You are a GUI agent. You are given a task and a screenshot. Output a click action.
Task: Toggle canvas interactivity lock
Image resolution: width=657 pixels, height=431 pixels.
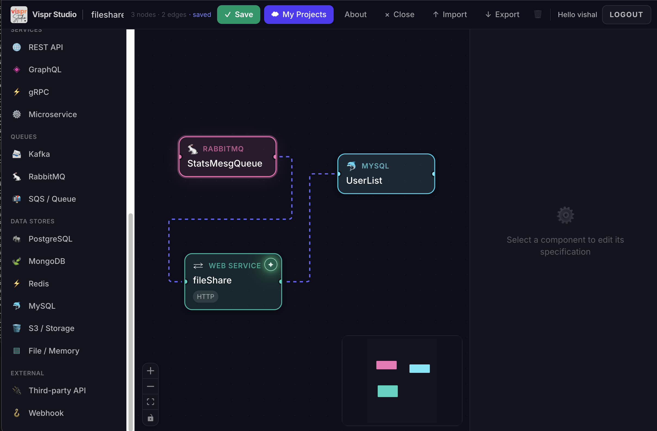click(151, 417)
